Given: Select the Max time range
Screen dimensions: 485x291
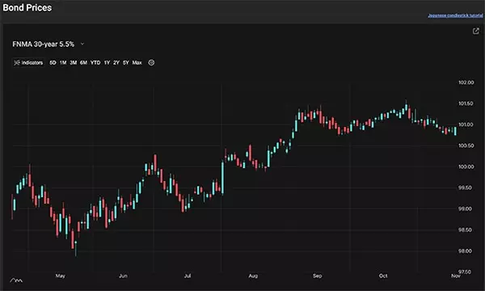Looking at the screenshot, I should 137,62.
